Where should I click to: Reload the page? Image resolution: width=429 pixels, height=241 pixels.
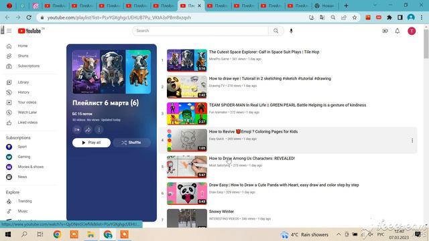point(29,17)
